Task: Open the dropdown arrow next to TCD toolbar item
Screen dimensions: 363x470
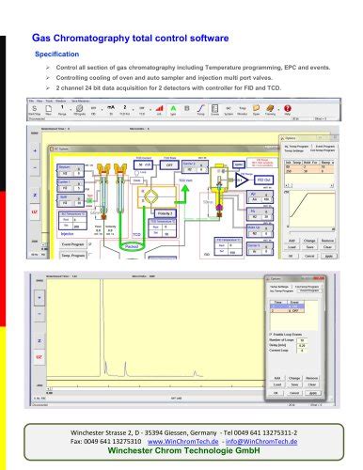Action: click(x=150, y=109)
